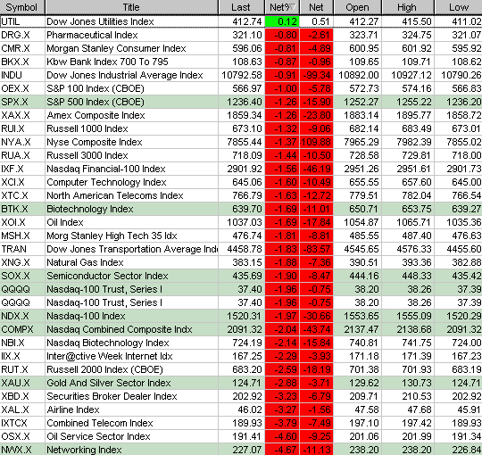The width and height of the screenshot is (482, 455).
Task: Select the SOX.X Semiconductor Sector Index row
Action: click(x=241, y=276)
